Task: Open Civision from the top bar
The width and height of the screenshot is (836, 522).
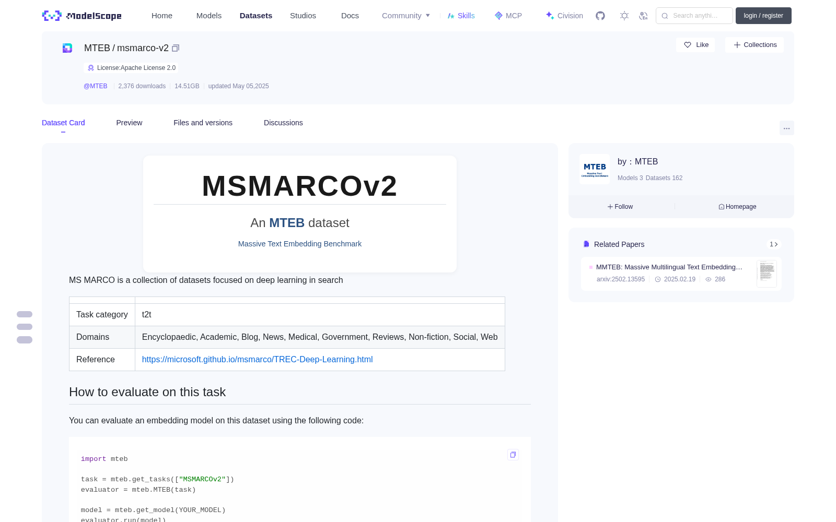Action: click(564, 16)
